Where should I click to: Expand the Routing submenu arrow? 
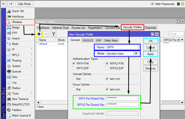click(x=32, y=60)
